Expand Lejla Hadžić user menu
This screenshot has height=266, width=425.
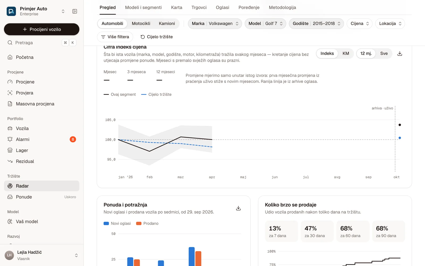[x=76, y=255]
